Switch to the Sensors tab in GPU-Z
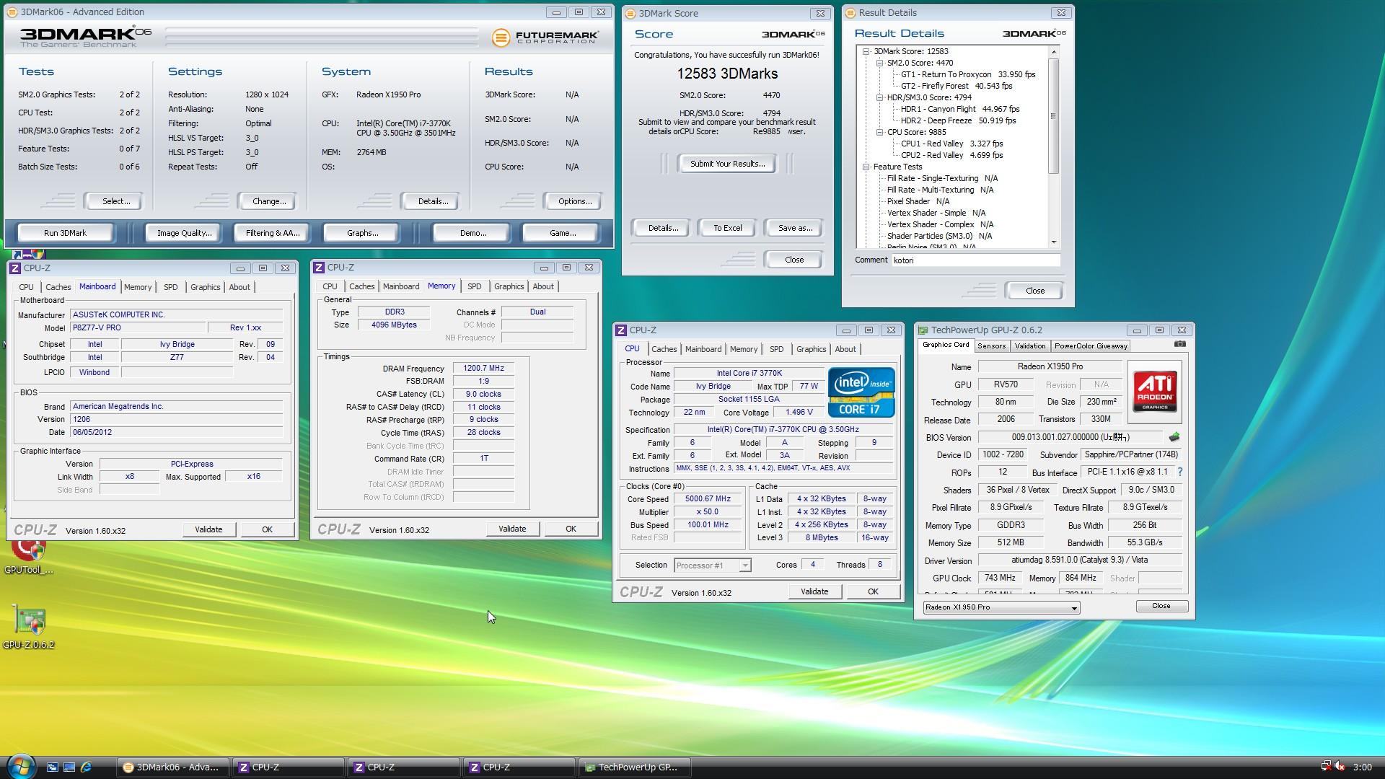The width and height of the screenshot is (1385, 779). 991,346
